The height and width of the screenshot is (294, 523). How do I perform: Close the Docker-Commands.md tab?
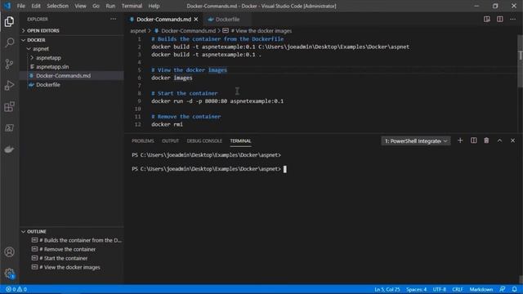(196, 20)
